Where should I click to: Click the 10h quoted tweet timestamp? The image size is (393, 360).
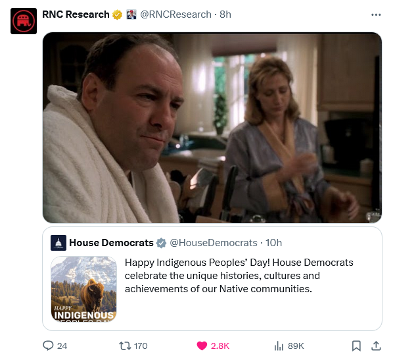coord(273,243)
